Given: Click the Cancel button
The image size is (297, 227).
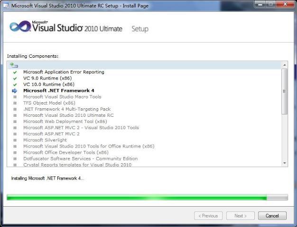Looking at the screenshot, I should [272, 216].
